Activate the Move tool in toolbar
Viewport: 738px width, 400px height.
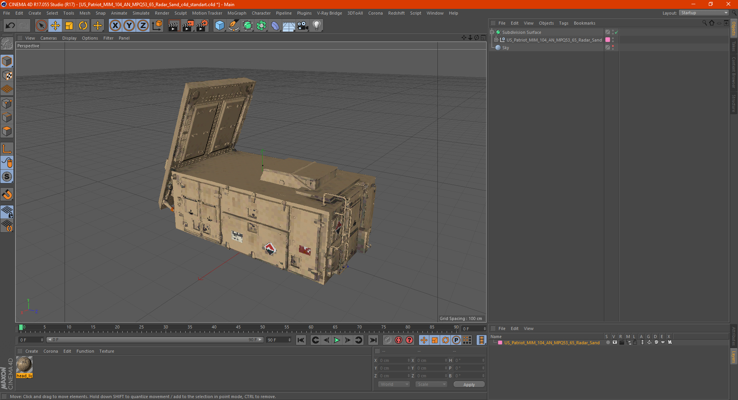point(55,26)
